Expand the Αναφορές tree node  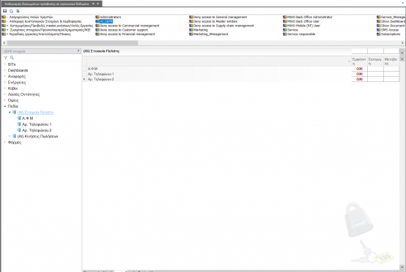click(5, 76)
